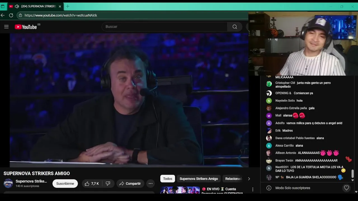Click Brayan Terán's chat avatar
358x201 pixels.
click(x=269, y=161)
